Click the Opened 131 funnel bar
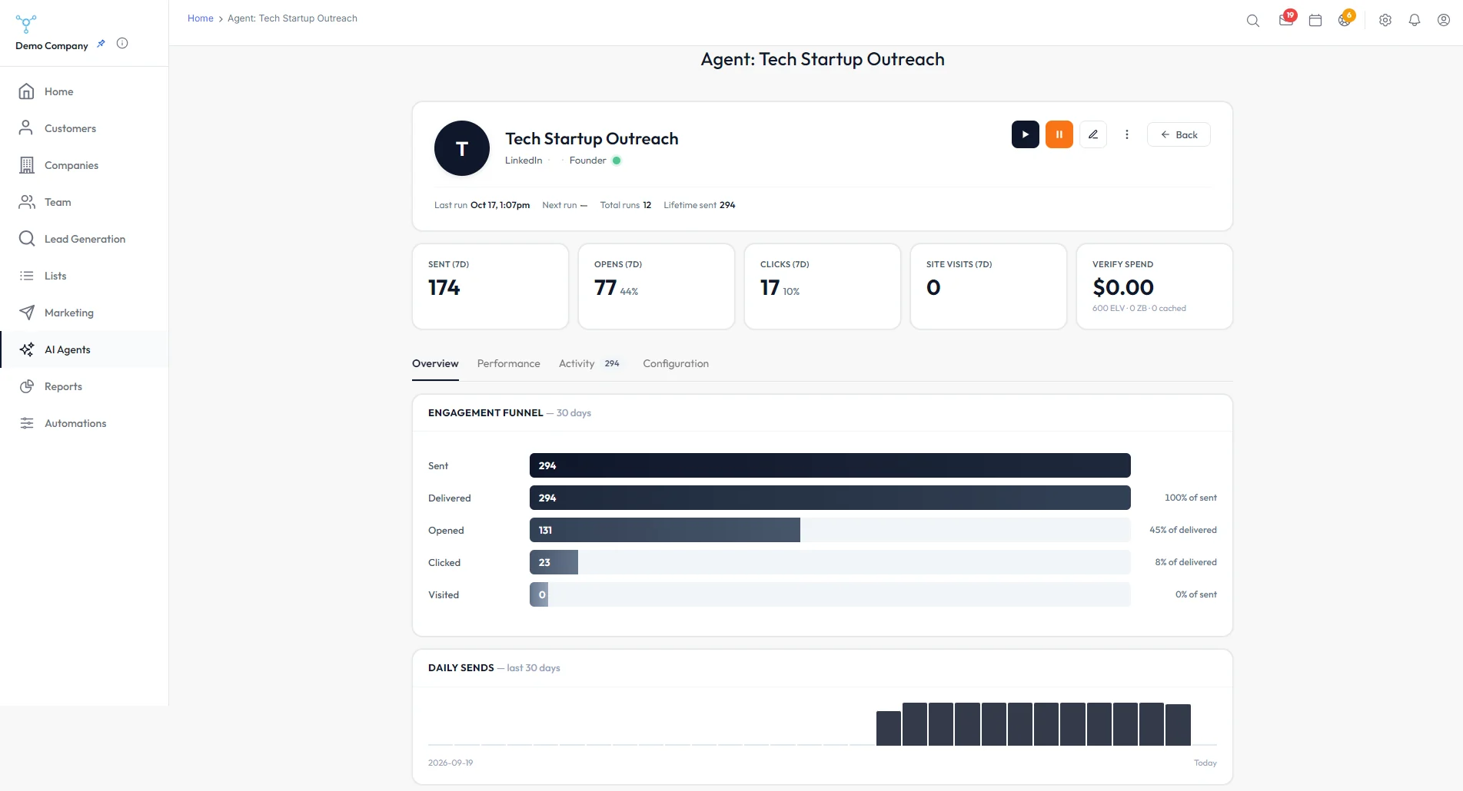Screen dimensions: 1463x791 664,530
